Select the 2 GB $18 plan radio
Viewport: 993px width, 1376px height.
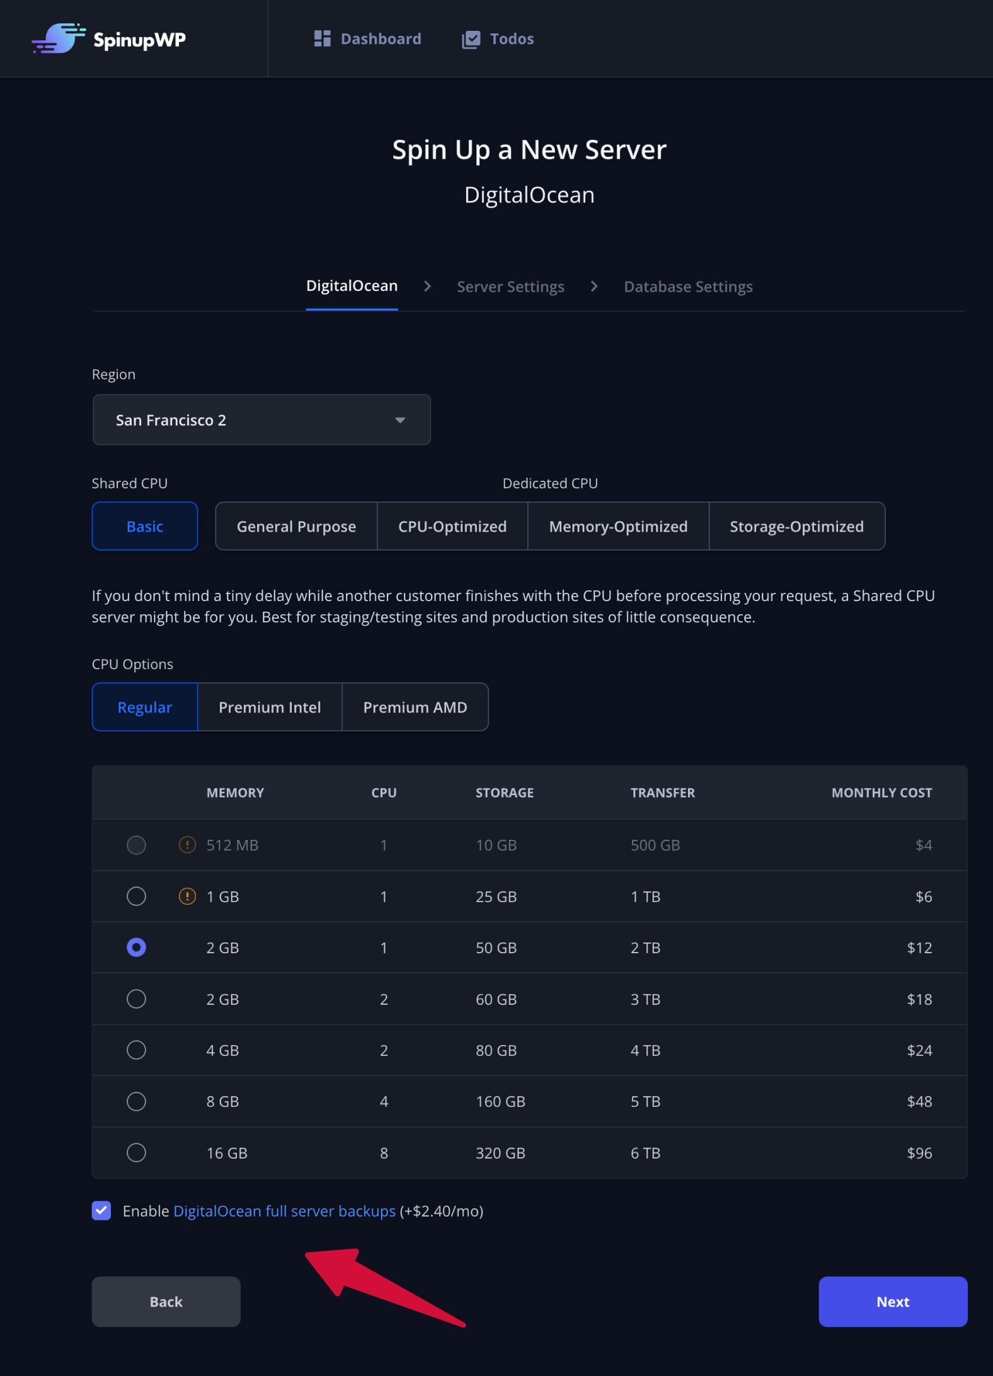point(136,999)
